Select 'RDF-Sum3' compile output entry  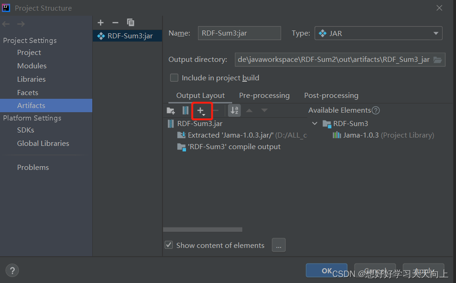tap(229, 147)
